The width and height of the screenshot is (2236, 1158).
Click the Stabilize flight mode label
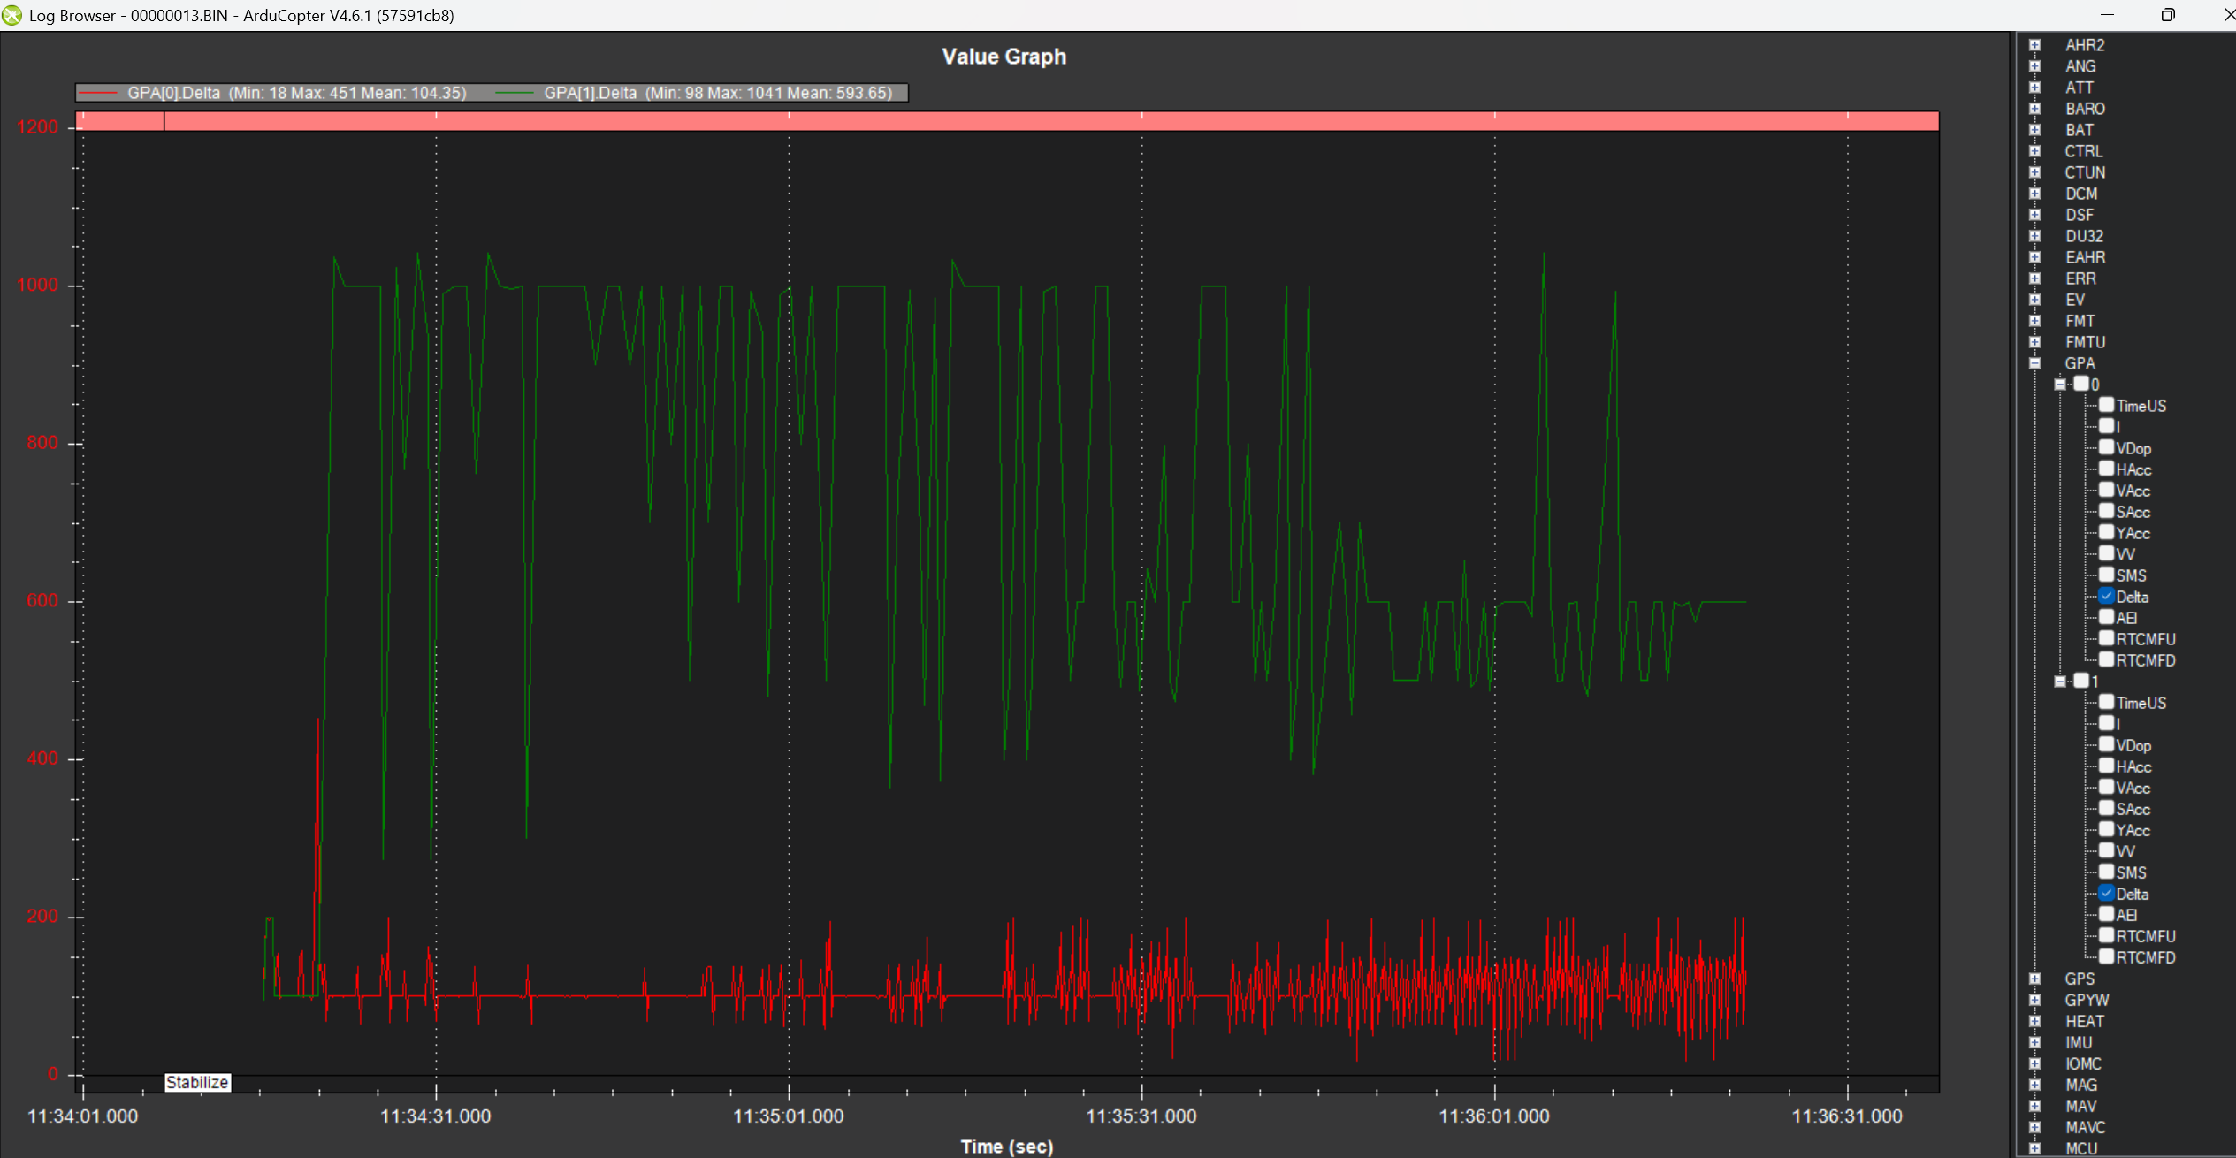196,1082
